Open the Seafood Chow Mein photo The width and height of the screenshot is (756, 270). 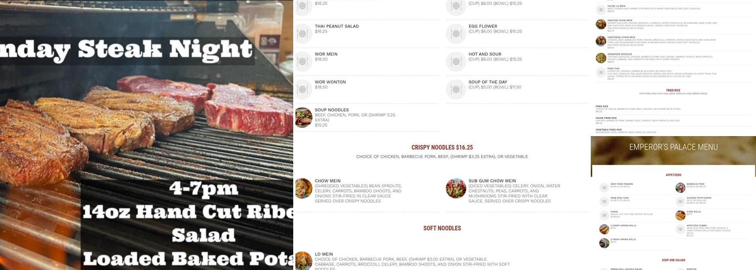click(x=600, y=24)
